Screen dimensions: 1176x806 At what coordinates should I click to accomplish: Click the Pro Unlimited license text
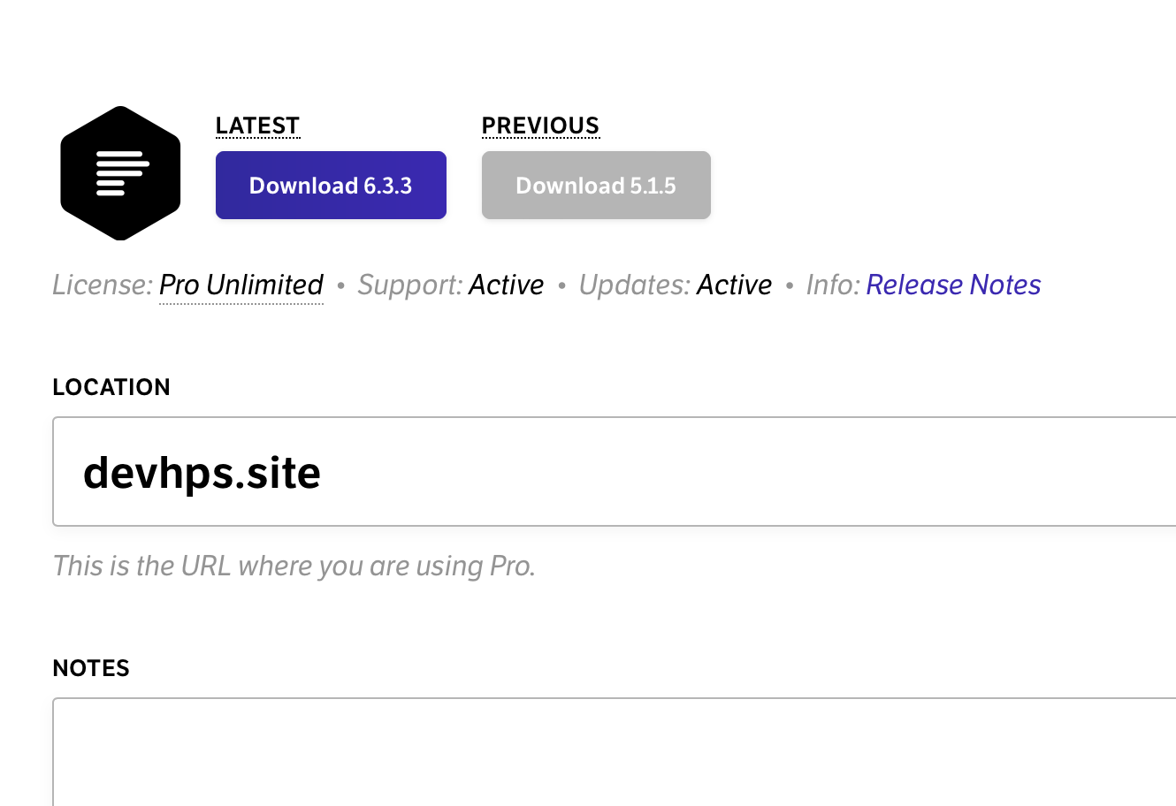(241, 285)
